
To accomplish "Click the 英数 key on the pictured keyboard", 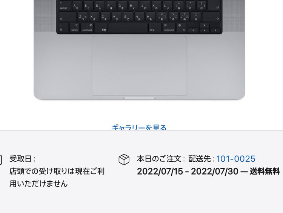I will pyautogui.click(x=102, y=28).
